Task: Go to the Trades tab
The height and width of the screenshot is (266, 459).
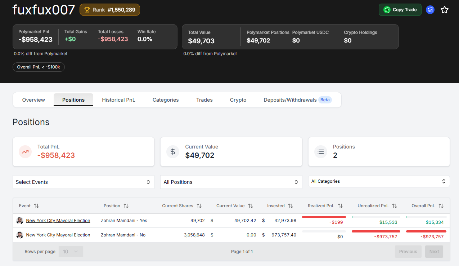Action: point(204,100)
